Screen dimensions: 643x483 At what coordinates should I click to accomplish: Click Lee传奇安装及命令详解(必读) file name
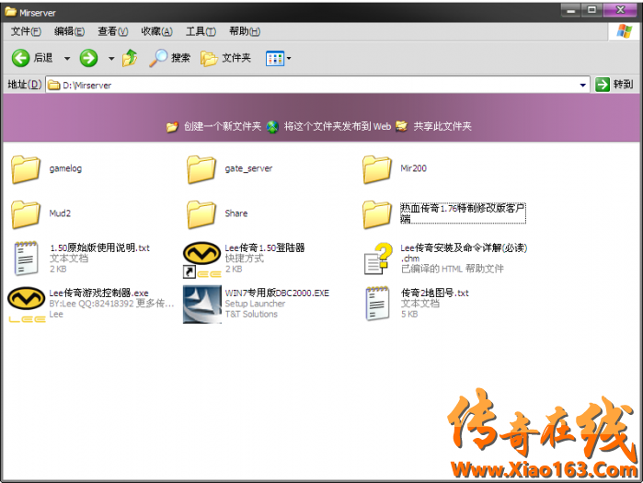[464, 253]
